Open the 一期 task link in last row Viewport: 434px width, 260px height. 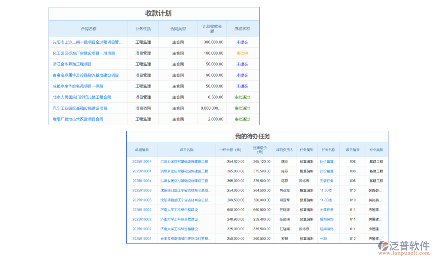pos(323,238)
